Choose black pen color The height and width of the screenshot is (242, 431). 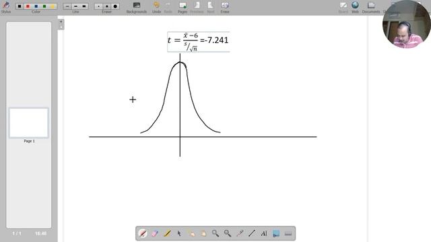(x=20, y=6)
